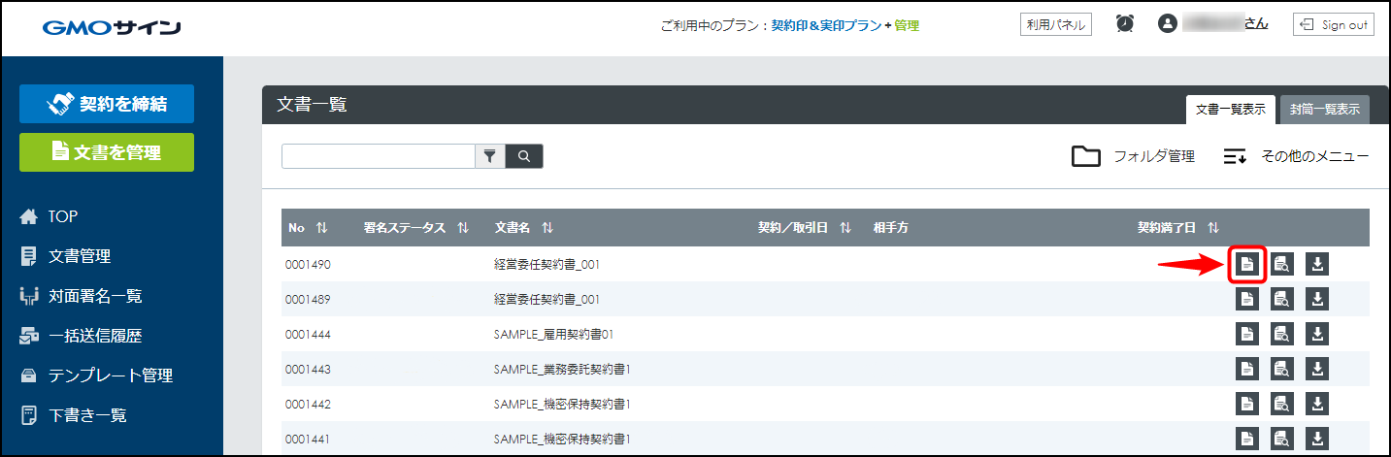Click the alarm clock notification icon
This screenshot has height=457, width=1391.
click(1125, 24)
